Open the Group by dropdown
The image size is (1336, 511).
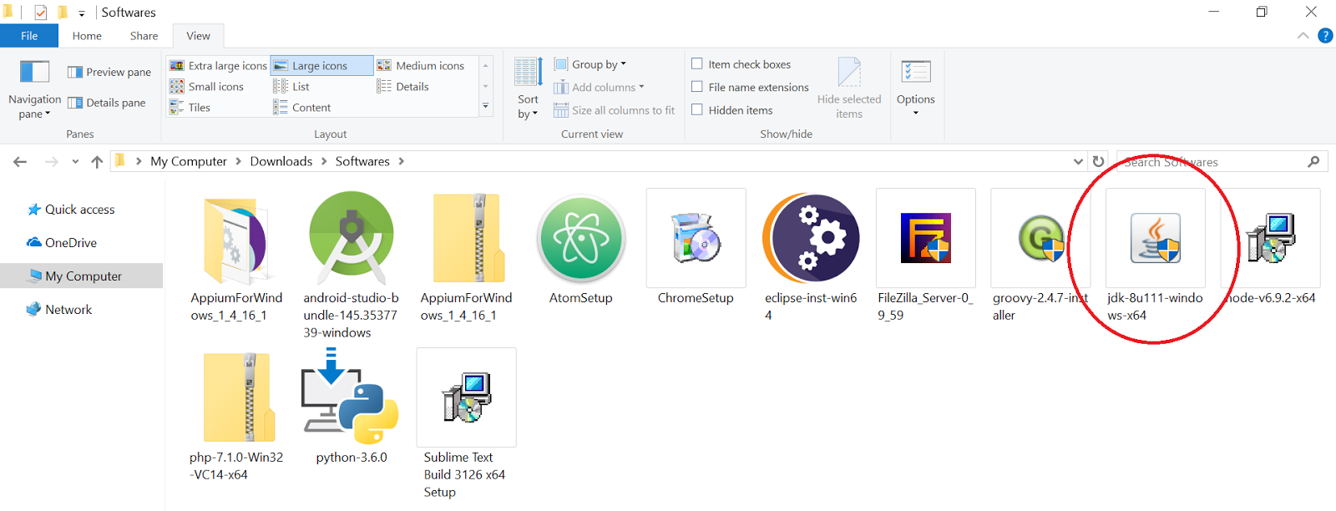[590, 64]
